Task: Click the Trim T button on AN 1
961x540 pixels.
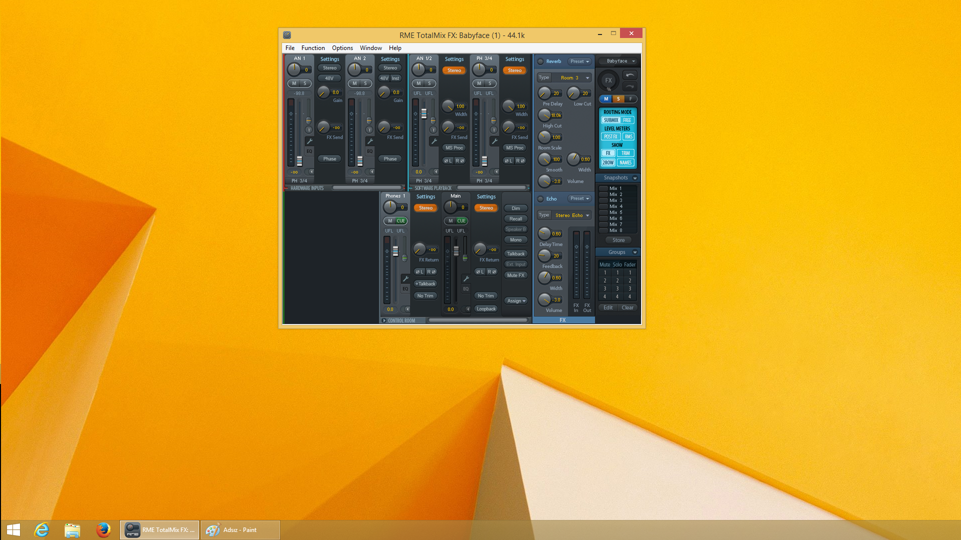Action: pos(309,130)
